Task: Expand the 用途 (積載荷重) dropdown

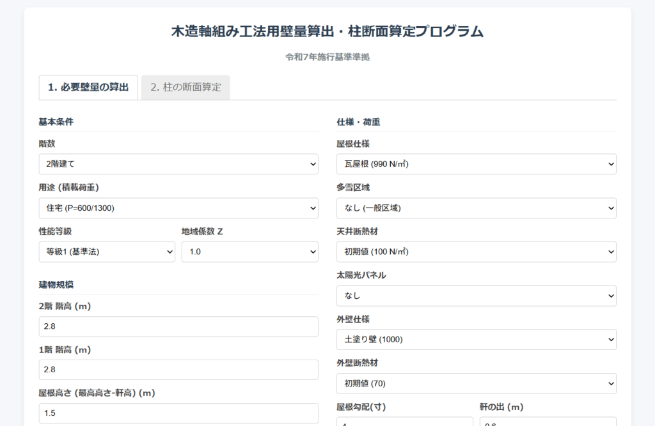Action: (178, 208)
